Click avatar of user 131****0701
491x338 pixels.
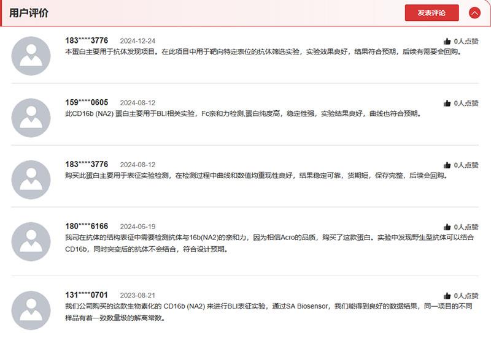point(31,310)
